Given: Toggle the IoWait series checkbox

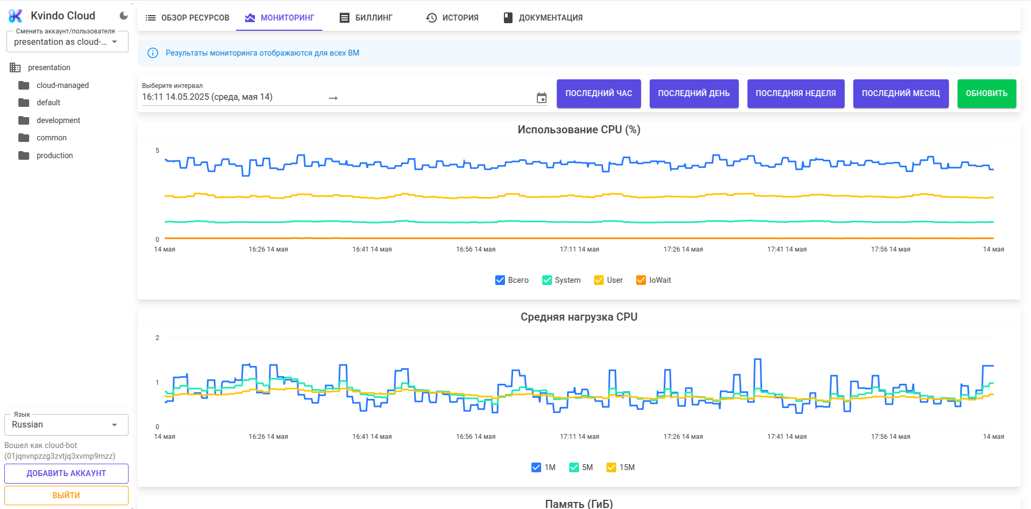Looking at the screenshot, I should [641, 280].
